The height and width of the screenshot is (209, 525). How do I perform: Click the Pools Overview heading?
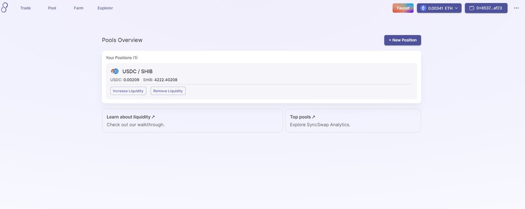point(122,40)
